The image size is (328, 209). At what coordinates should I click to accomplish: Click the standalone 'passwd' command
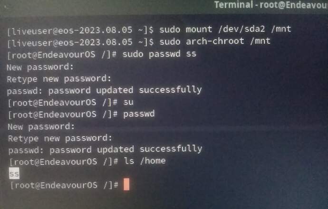pyautogui.click(x=139, y=114)
